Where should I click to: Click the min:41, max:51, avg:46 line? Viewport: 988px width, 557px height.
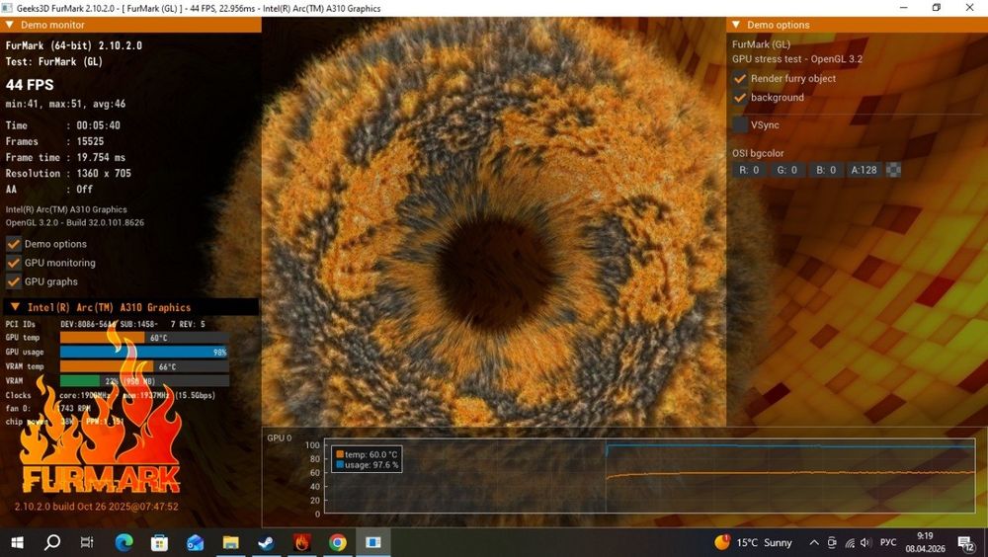tap(65, 104)
